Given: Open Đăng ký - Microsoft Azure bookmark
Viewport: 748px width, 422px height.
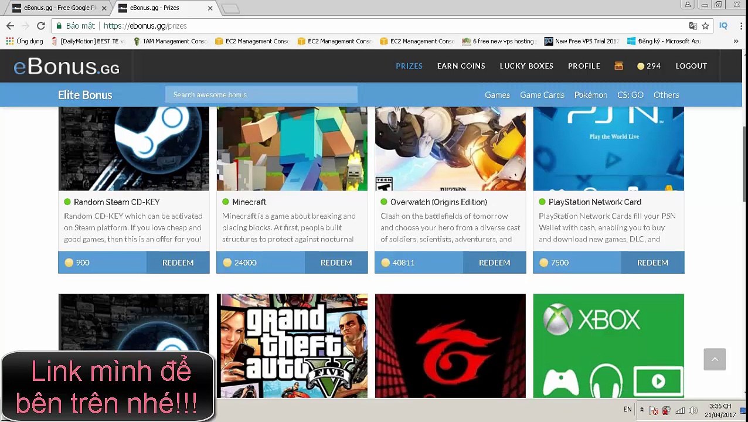Looking at the screenshot, I should point(664,42).
